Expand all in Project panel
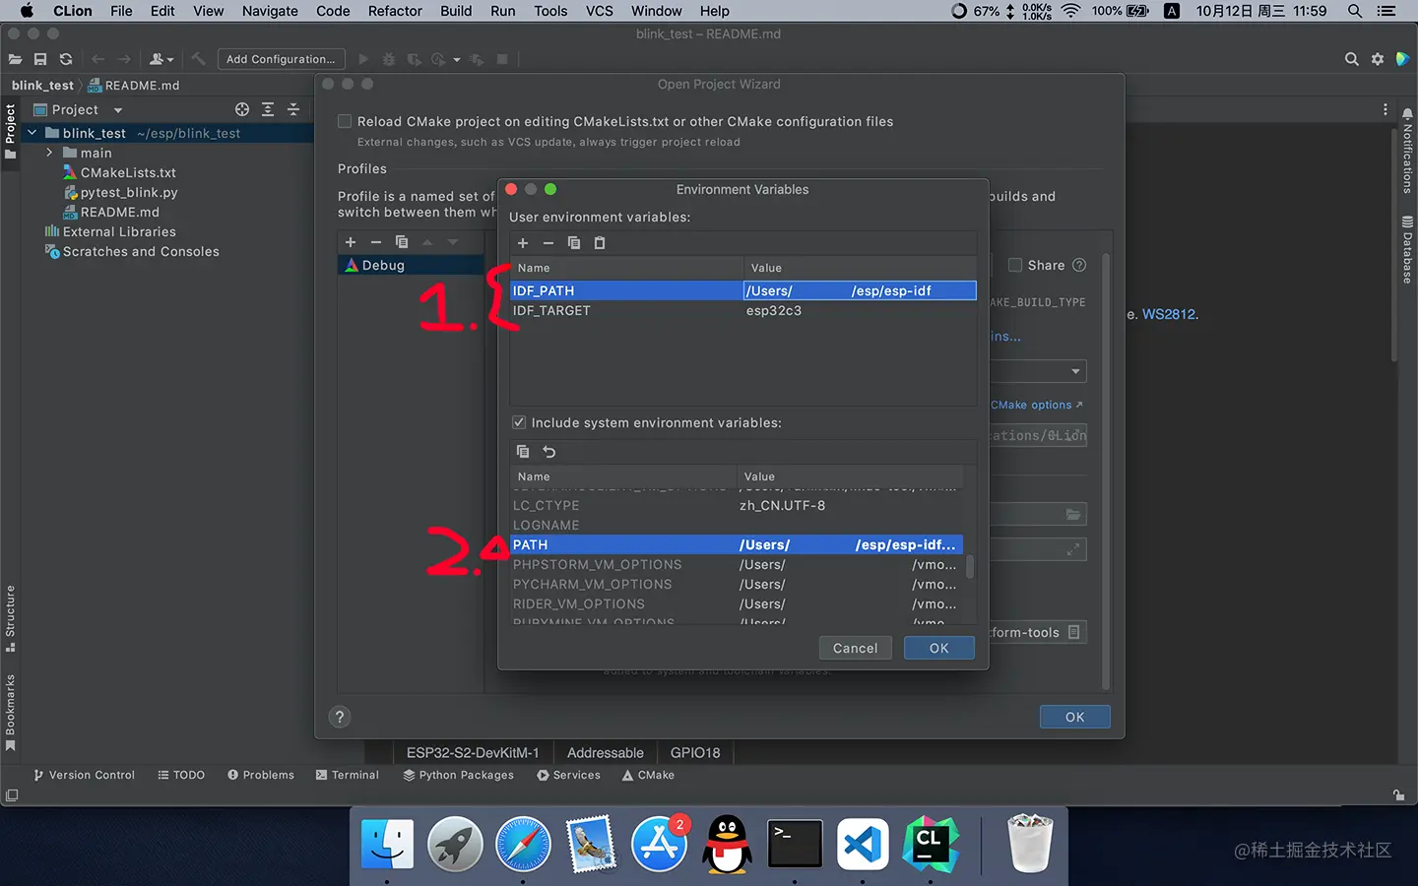1418x886 pixels. pyautogui.click(x=268, y=109)
